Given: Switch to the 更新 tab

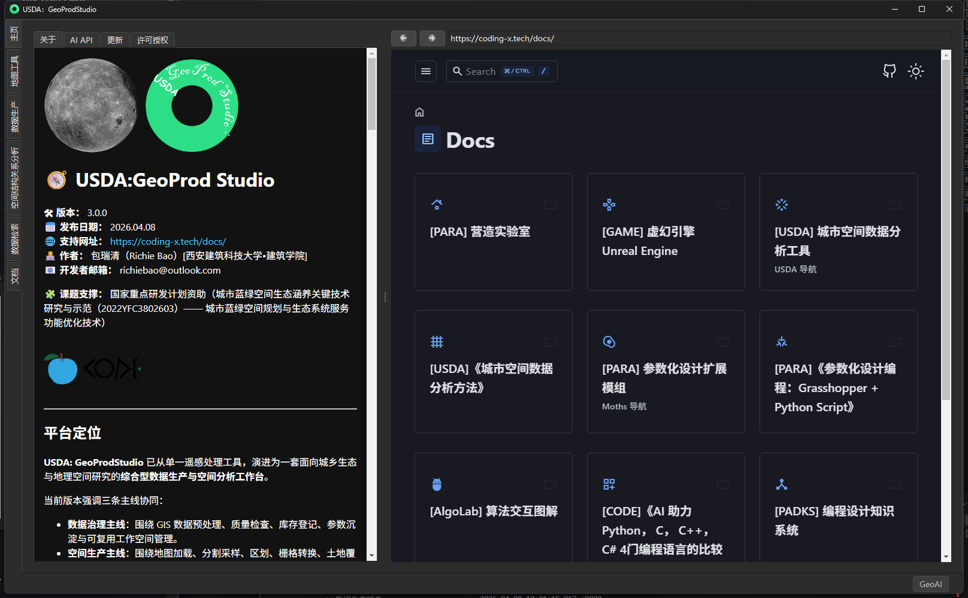Looking at the screenshot, I should click(115, 40).
